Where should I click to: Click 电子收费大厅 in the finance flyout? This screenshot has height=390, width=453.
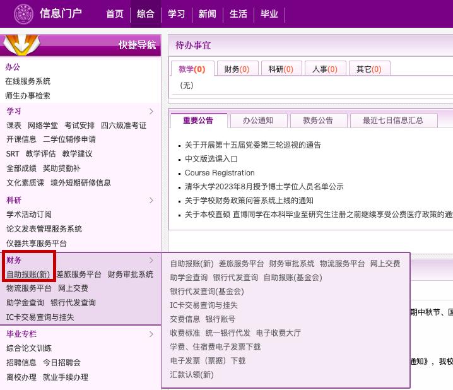[x=278, y=333]
